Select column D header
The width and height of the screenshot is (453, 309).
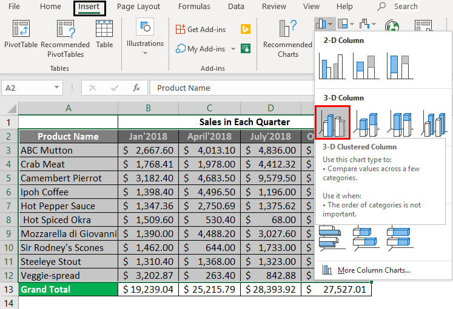pyautogui.click(x=270, y=108)
